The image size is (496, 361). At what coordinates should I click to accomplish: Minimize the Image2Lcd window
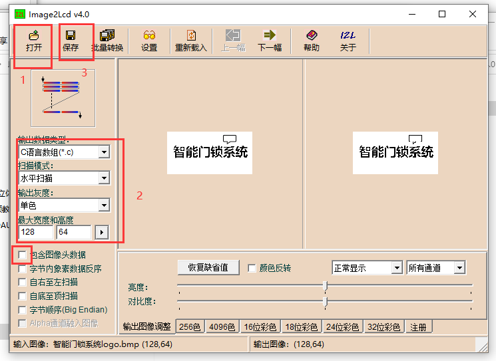(412, 14)
